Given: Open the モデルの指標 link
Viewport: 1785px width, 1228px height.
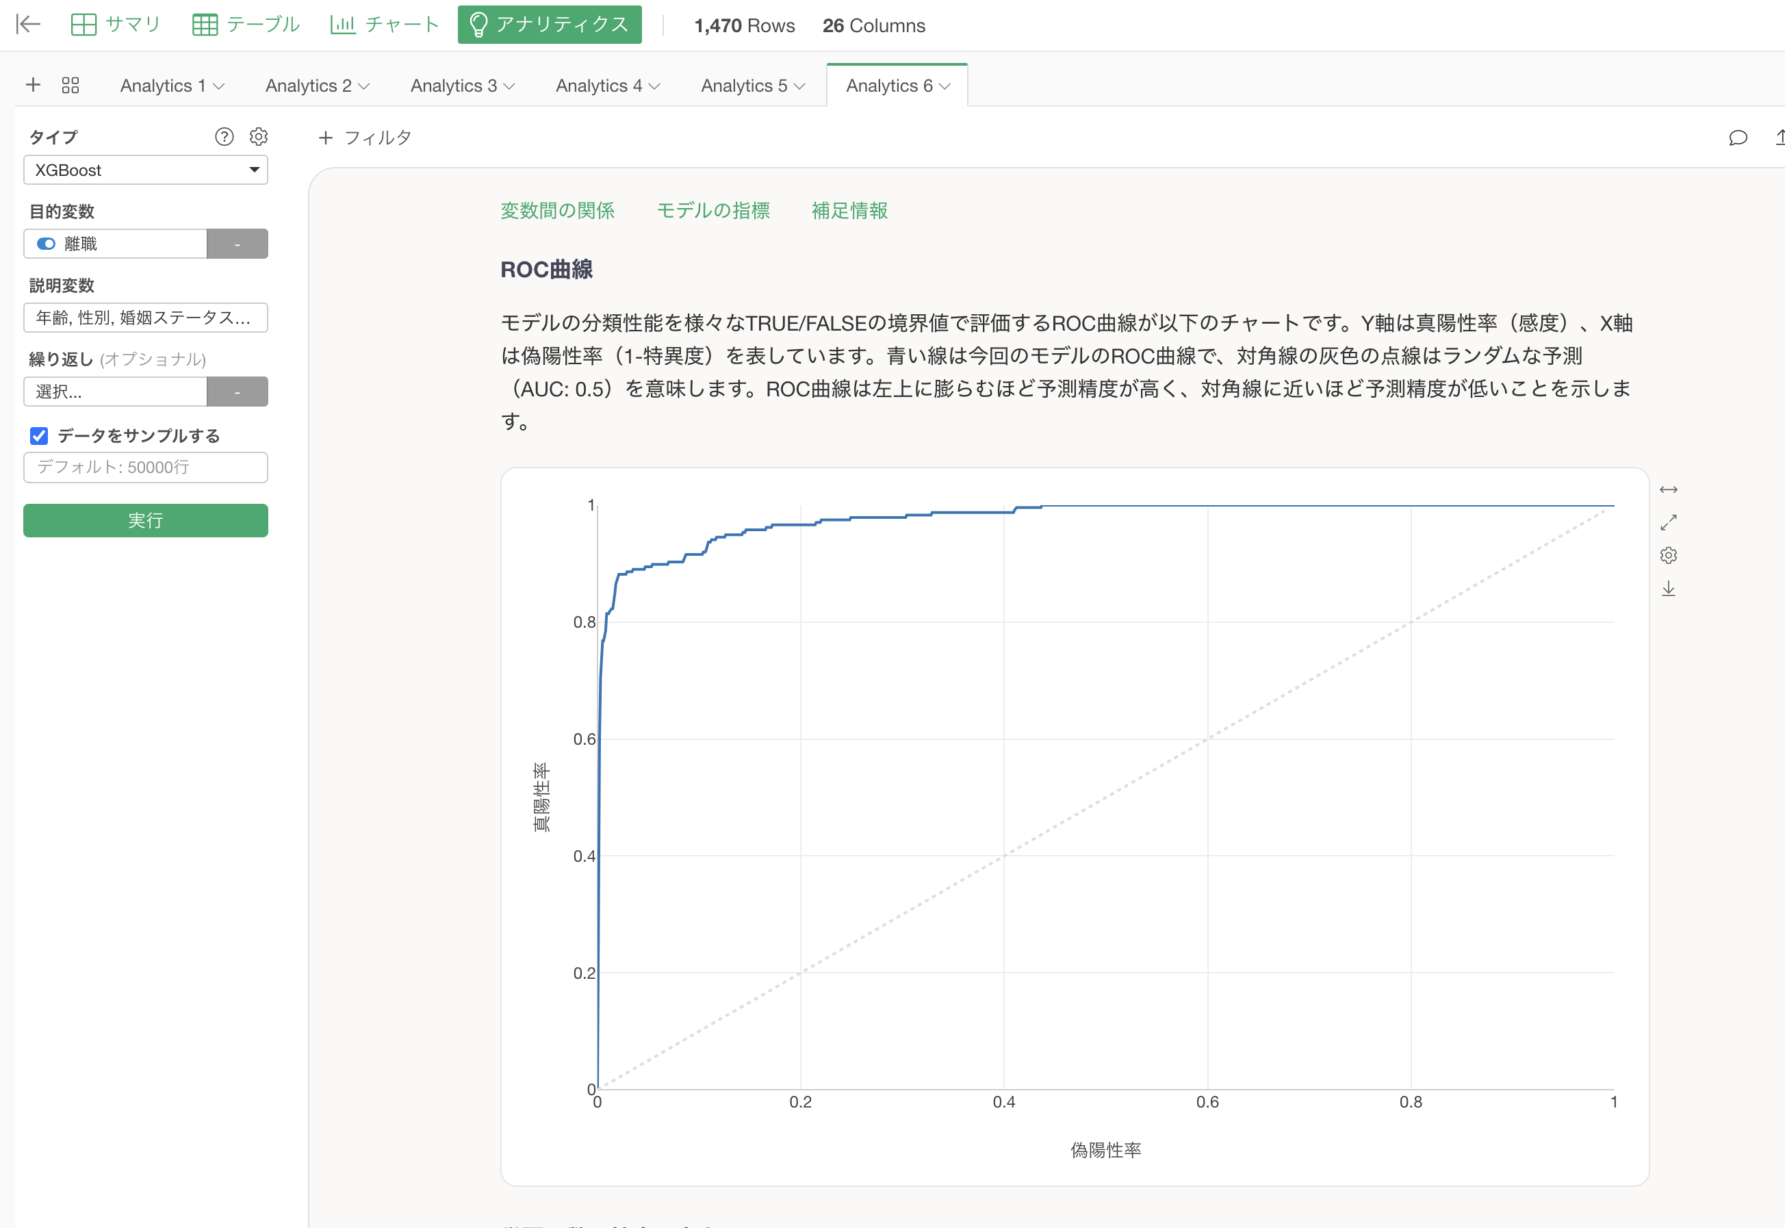Looking at the screenshot, I should coord(712,211).
